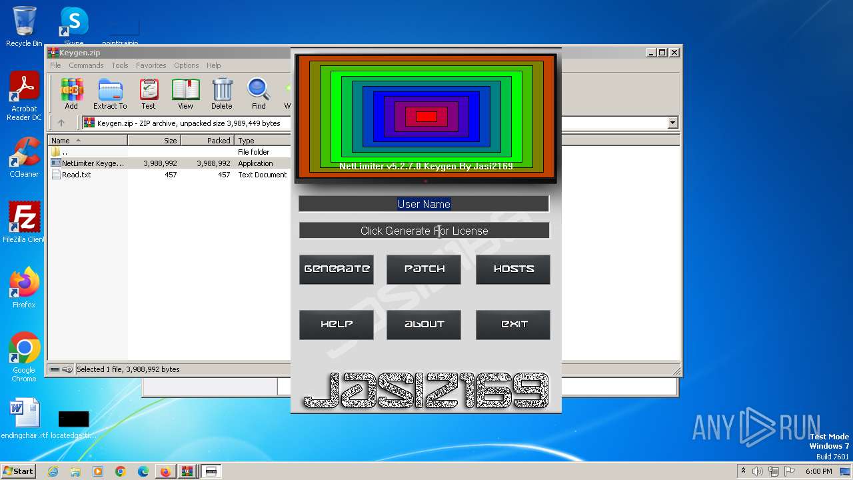Click the Hosts button in keygen
Viewport: 853px width, 480px height.
click(x=513, y=269)
